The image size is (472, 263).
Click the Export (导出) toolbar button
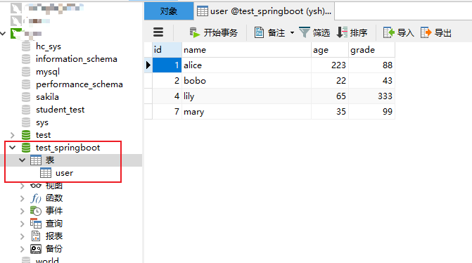[x=436, y=32]
